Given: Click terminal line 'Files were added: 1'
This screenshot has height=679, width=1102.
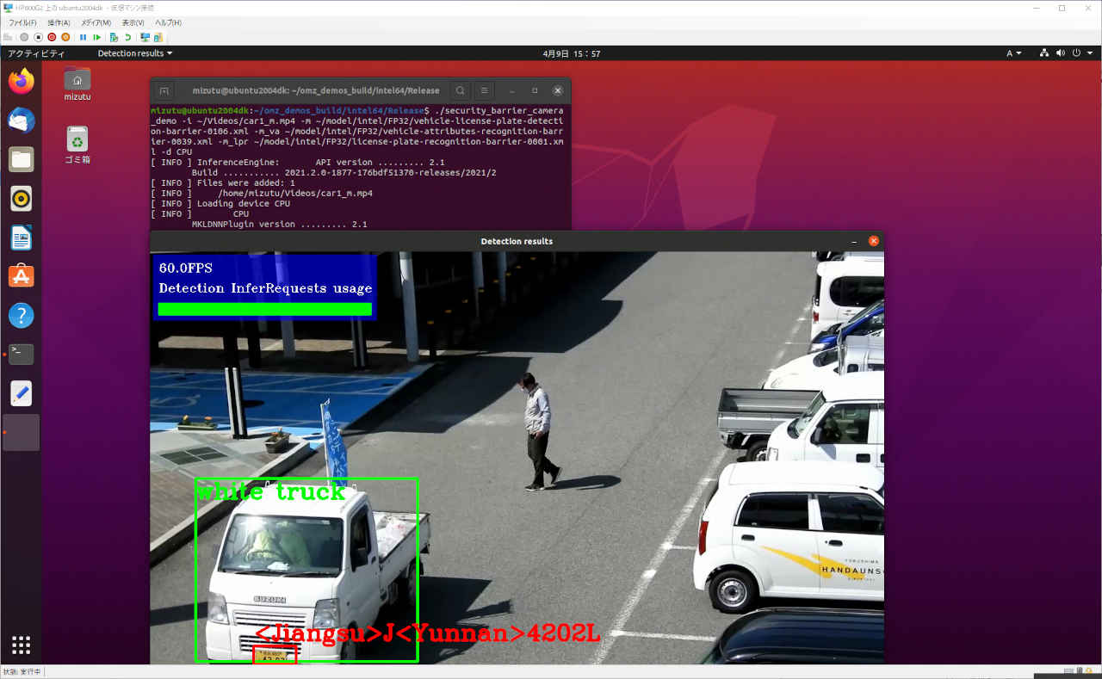Looking at the screenshot, I should [x=223, y=183].
